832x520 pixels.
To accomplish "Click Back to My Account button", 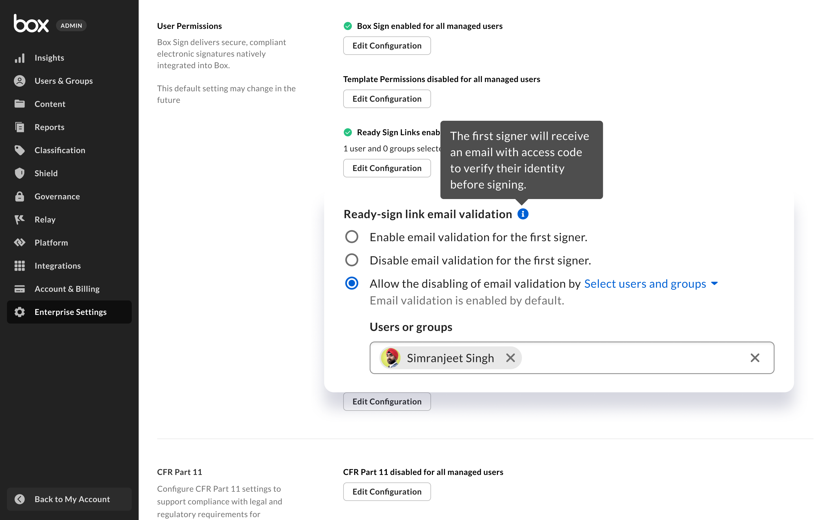I will click(x=69, y=499).
